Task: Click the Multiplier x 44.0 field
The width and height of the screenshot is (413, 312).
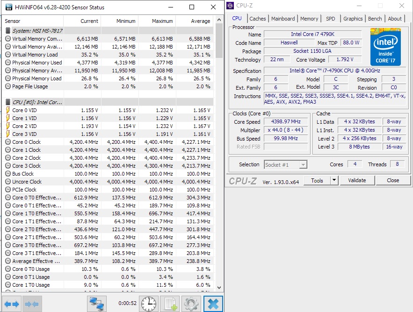Action: [286, 130]
